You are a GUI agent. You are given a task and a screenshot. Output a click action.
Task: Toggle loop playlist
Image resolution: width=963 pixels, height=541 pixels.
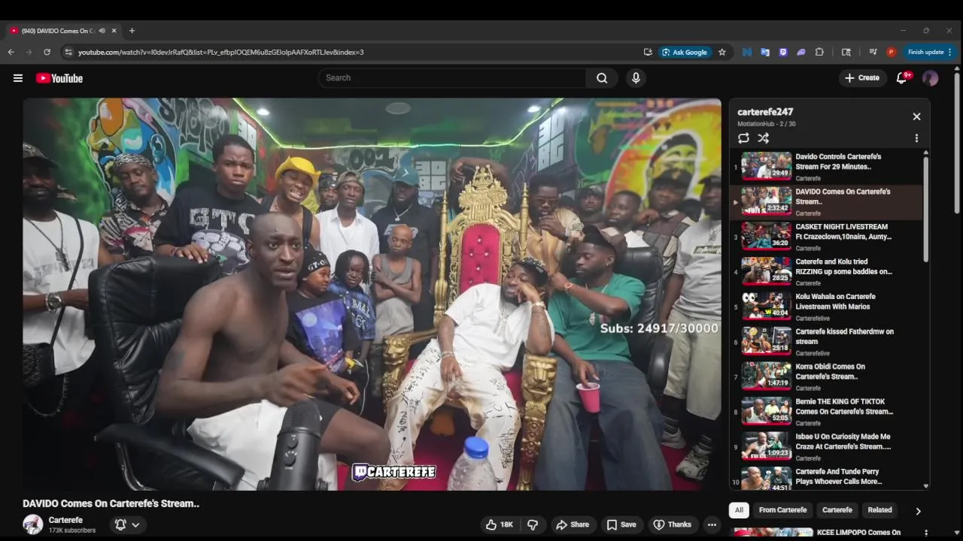[x=743, y=138]
